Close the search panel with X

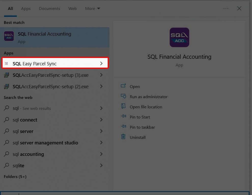(239, 8)
